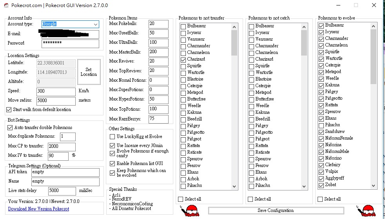Click scroll down arrow of not catch list
Screen dimensions: 385x219
304,187
